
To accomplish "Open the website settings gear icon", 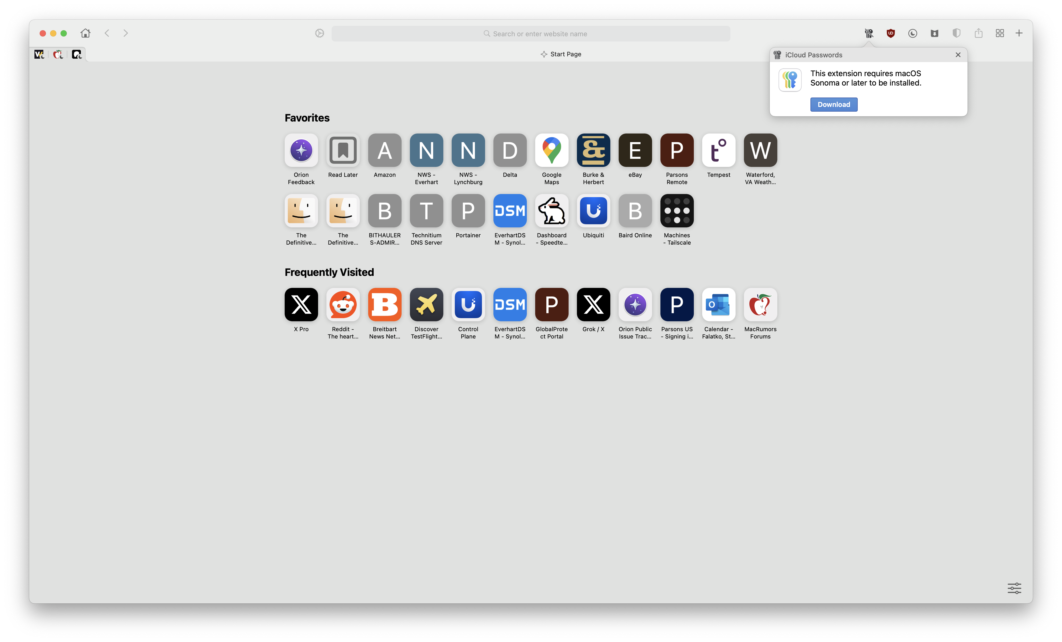I will point(319,33).
